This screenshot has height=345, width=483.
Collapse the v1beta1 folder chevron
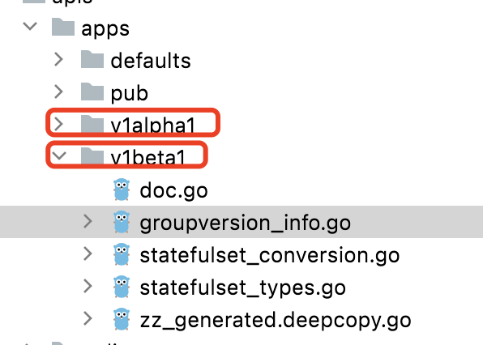(59, 155)
